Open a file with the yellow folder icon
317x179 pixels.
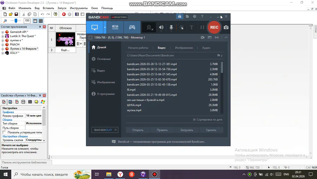point(11,14)
